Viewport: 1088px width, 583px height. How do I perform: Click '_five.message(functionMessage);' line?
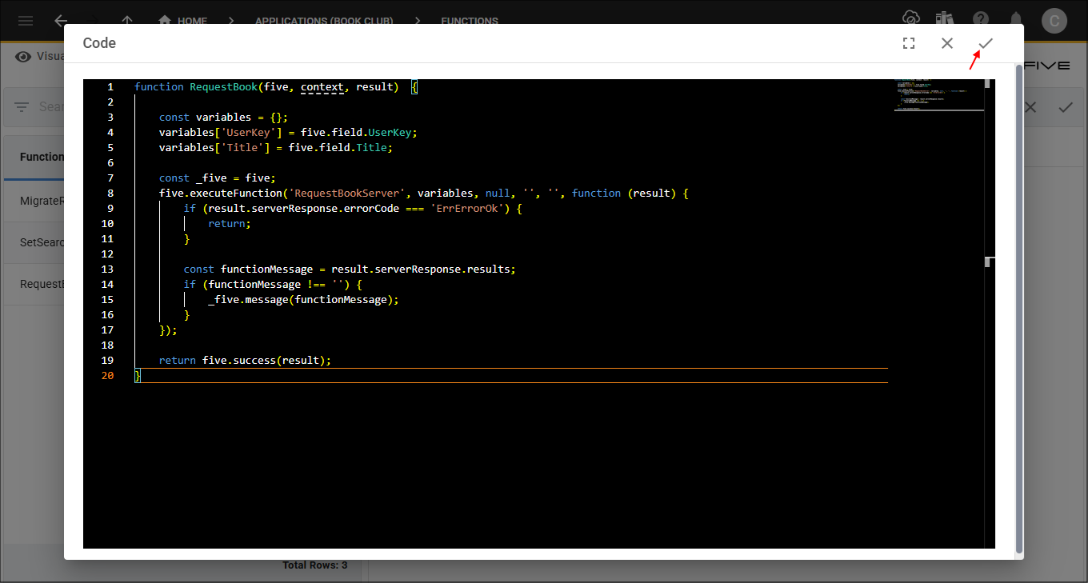(x=303, y=299)
